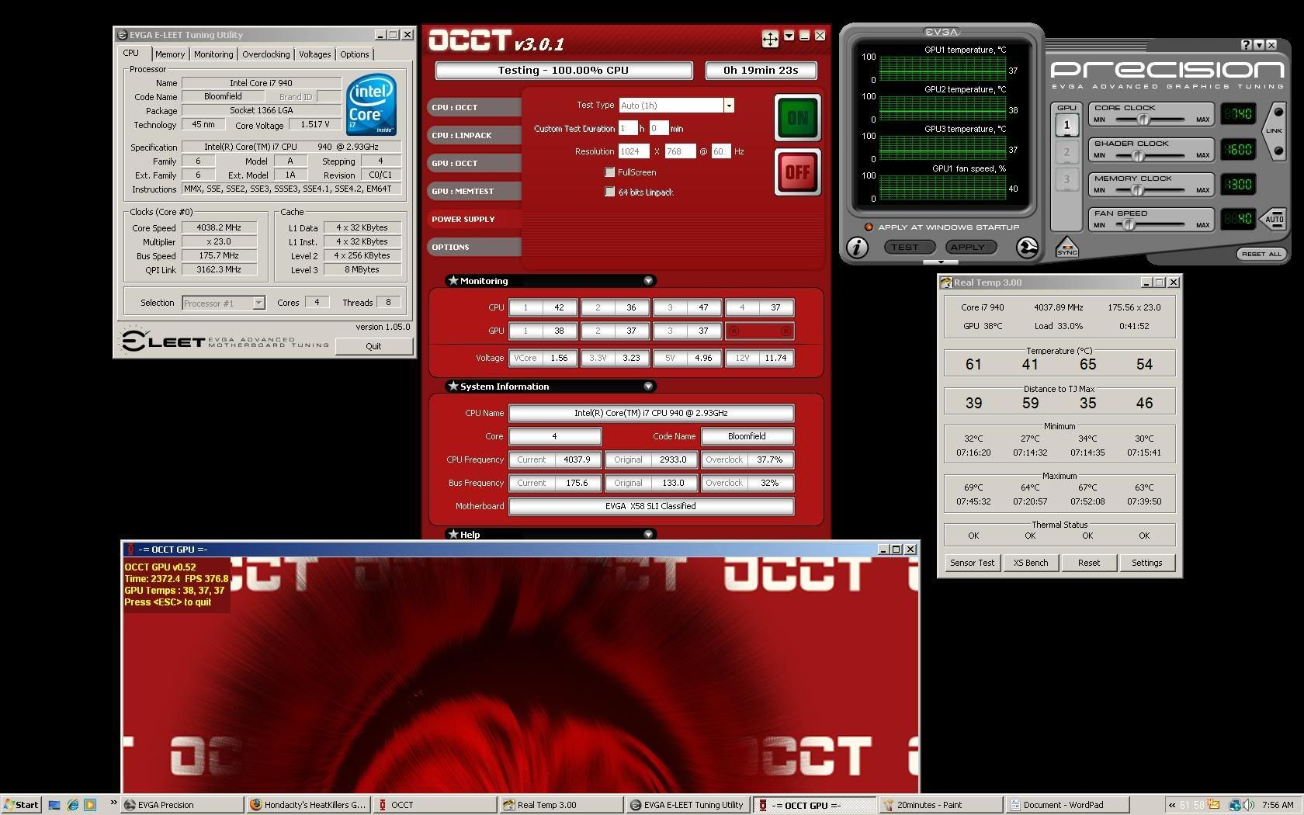The image size is (1304, 815).
Task: Click the OCCT move window icon
Action: click(770, 38)
